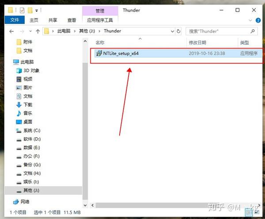Click the properties checkmark quick-access icon
Screen dimensions: 265x219
[22, 11]
